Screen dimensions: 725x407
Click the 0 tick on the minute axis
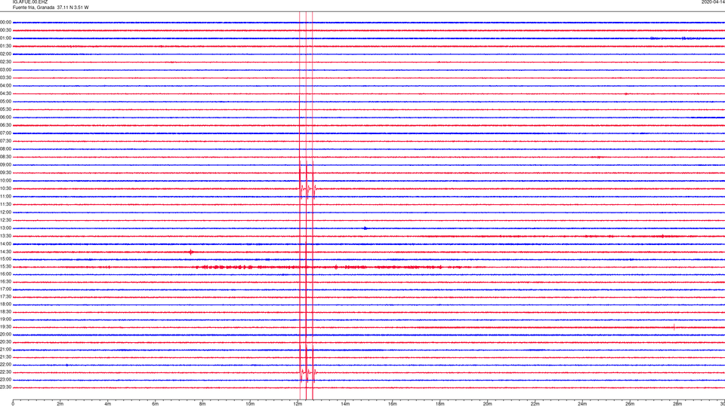point(13,404)
